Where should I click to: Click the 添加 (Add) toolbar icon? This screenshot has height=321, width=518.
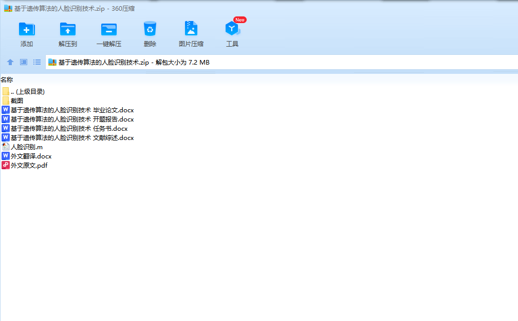[x=27, y=29]
